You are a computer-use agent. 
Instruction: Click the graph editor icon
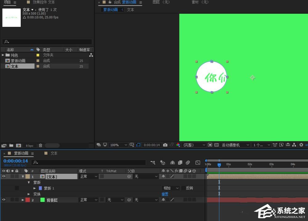(198, 162)
